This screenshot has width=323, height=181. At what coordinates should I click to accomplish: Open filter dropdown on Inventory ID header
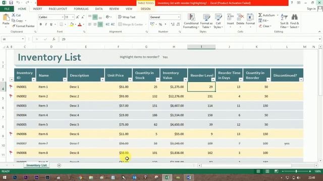coord(33,79)
